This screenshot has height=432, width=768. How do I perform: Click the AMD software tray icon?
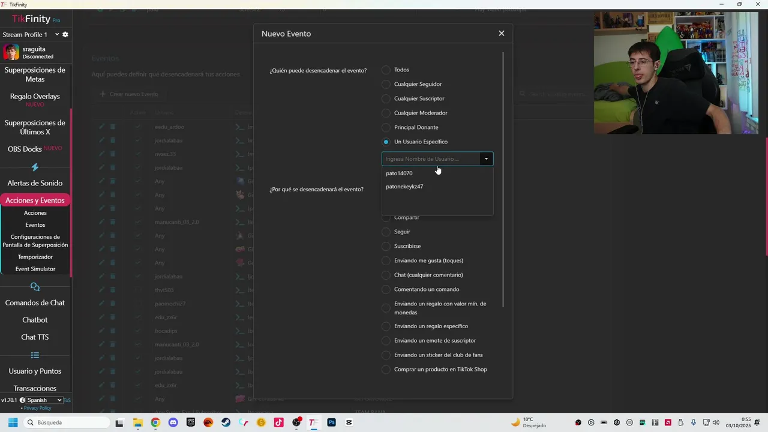[x=668, y=422]
